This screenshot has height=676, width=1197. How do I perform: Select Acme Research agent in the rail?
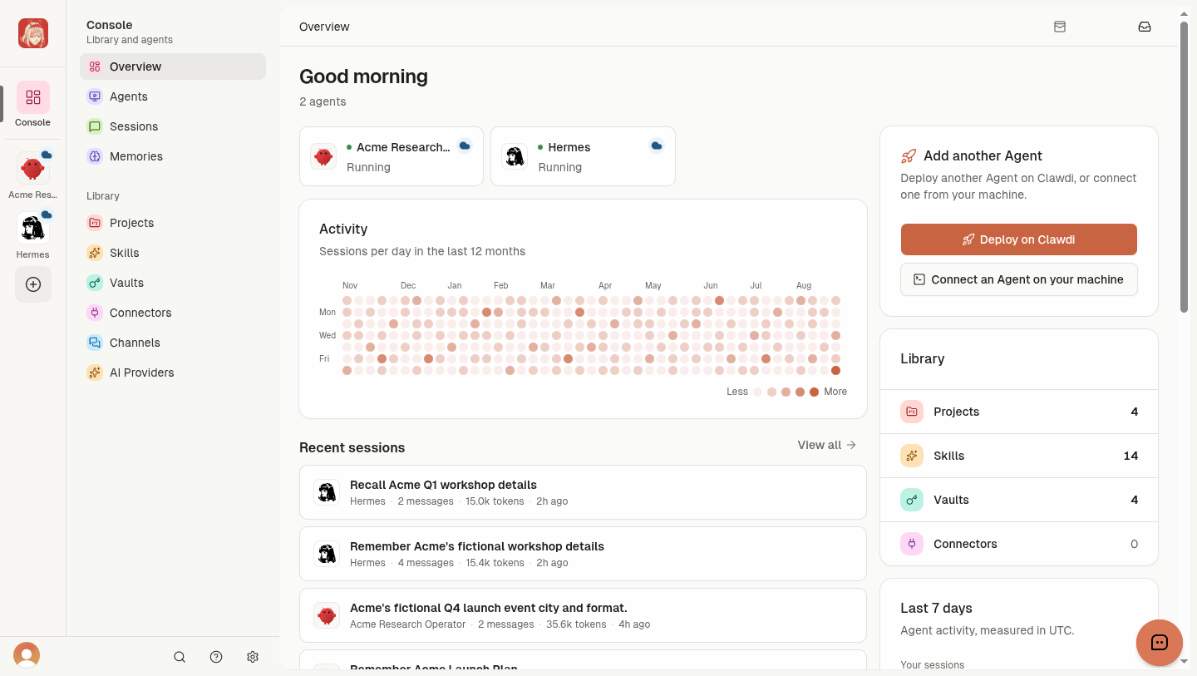click(x=33, y=169)
